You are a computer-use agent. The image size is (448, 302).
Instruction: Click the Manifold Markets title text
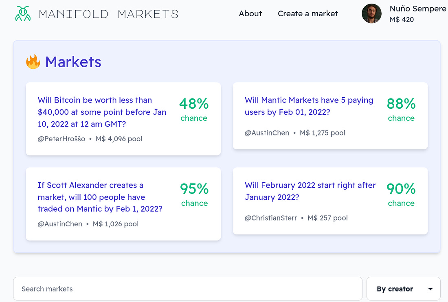pyautogui.click(x=108, y=14)
